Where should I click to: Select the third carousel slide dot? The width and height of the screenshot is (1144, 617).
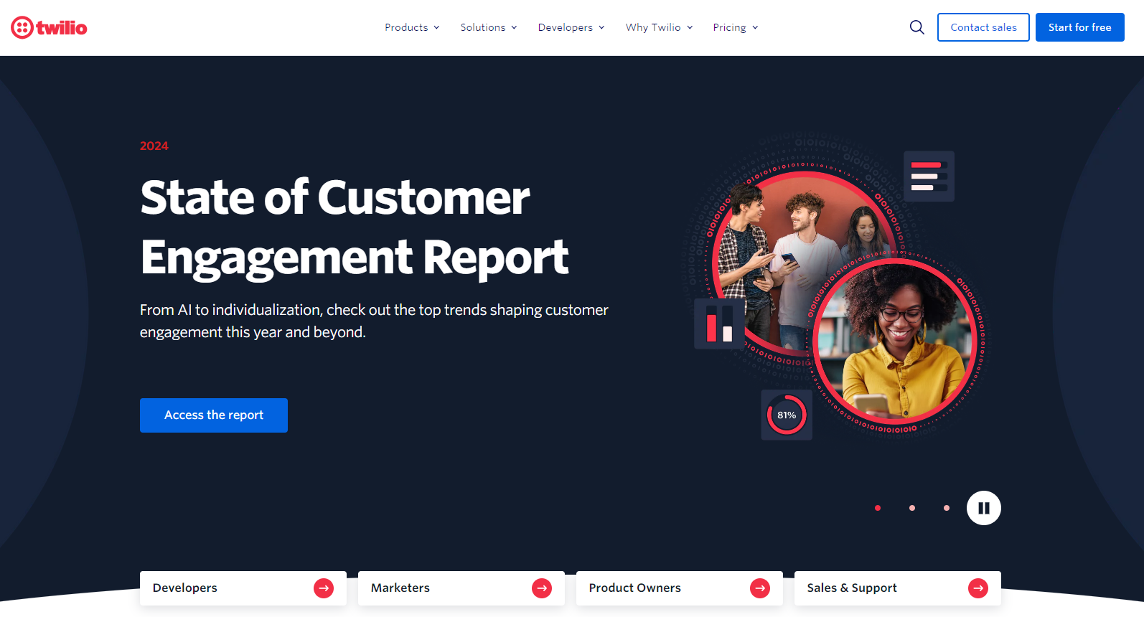[947, 508]
